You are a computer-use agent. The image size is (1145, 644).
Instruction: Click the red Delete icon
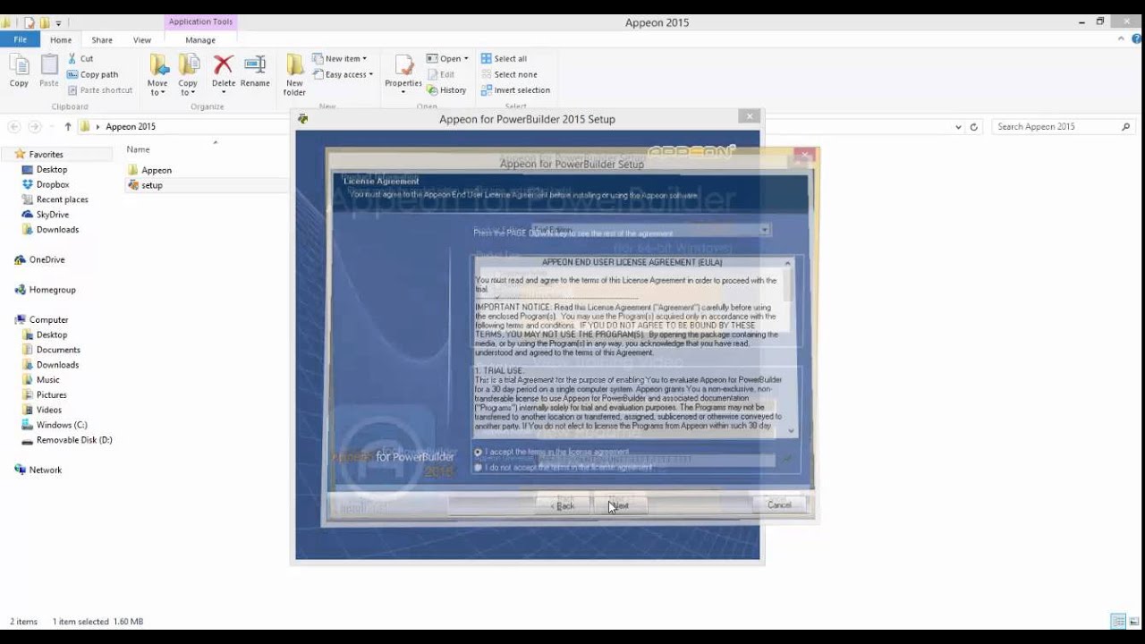[224, 64]
